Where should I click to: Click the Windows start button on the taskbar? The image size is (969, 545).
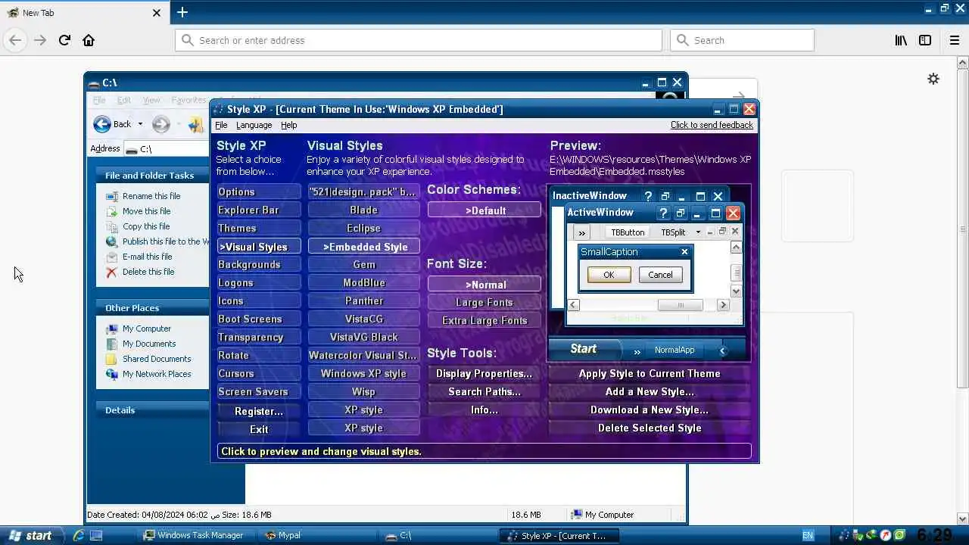(30, 535)
